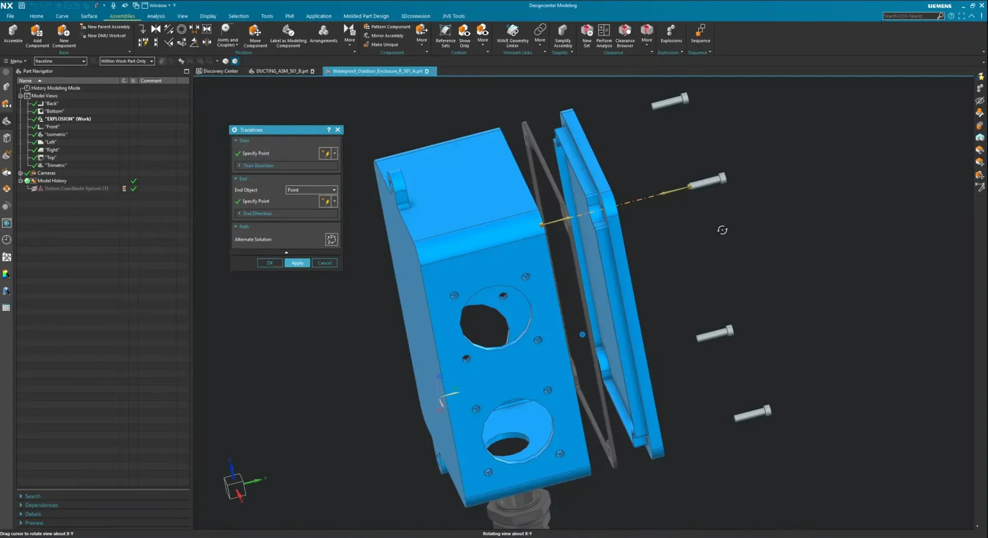The width and height of the screenshot is (988, 538).
Task: Toggle checkmark of the "Right" model view
Action: [34, 150]
